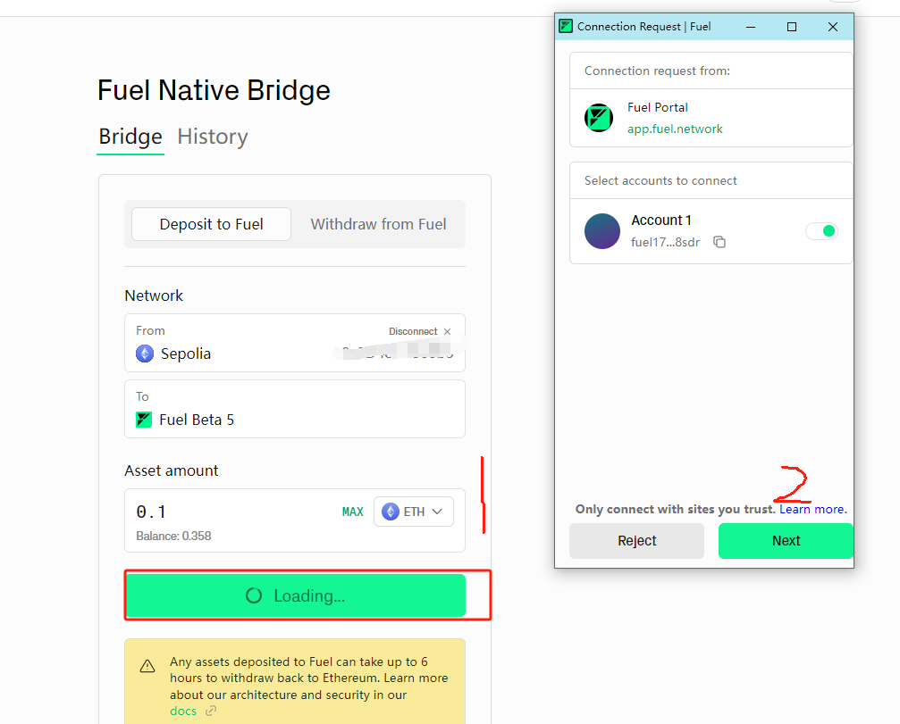Select Deposit to Fuel tab
The height and width of the screenshot is (724, 900).
tap(211, 224)
